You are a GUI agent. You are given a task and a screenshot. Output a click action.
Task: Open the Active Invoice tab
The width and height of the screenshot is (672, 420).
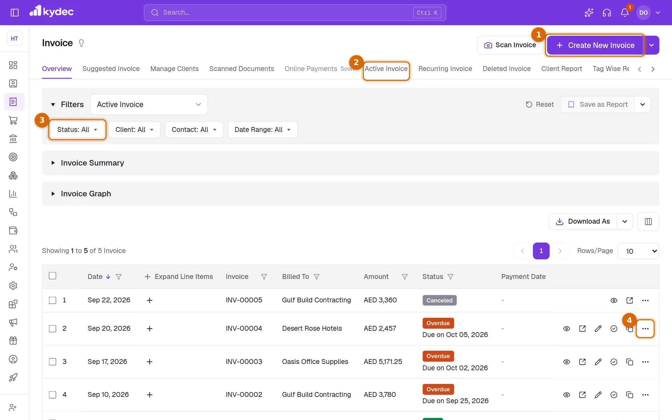coord(386,69)
